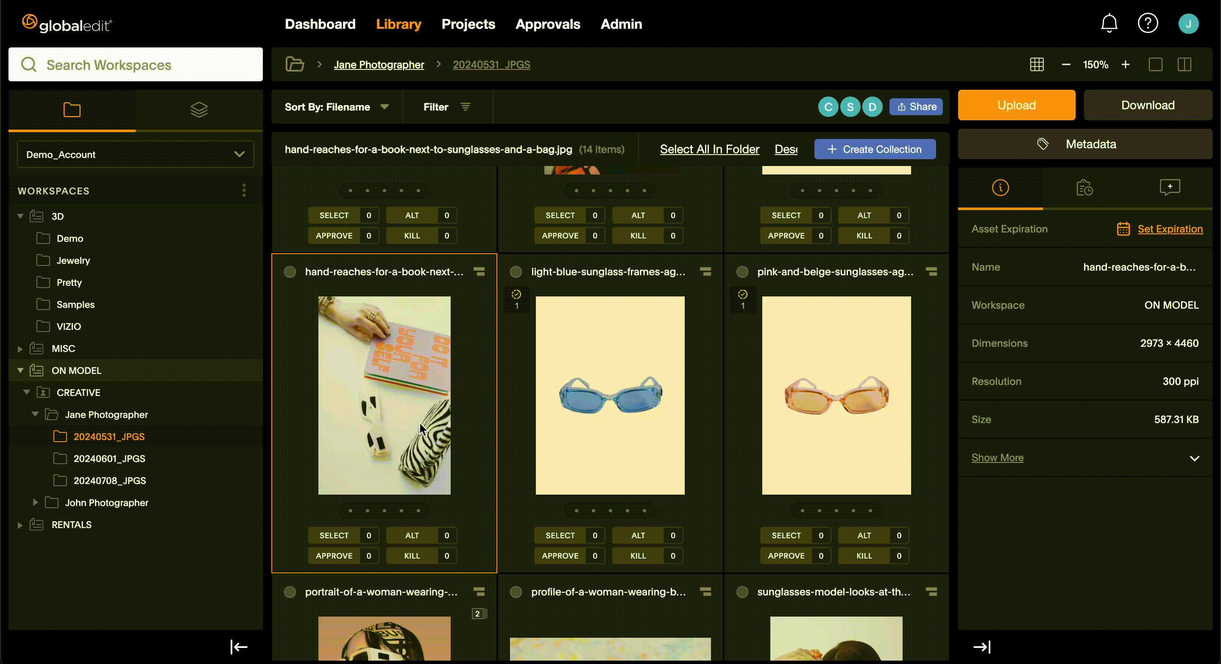Select the profile-of-a-woman-wearing asset circle
This screenshot has height=664, width=1221.
point(516,592)
